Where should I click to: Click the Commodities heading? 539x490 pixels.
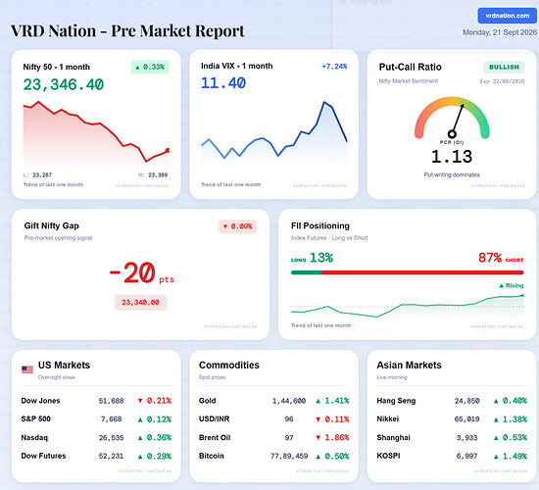[x=229, y=366]
